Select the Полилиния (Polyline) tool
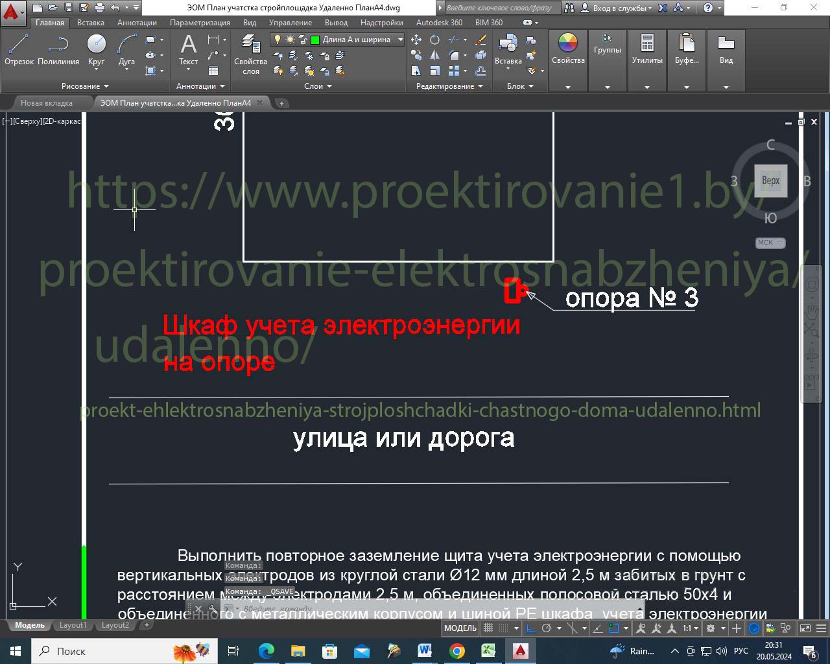830x664 pixels. coord(58,49)
